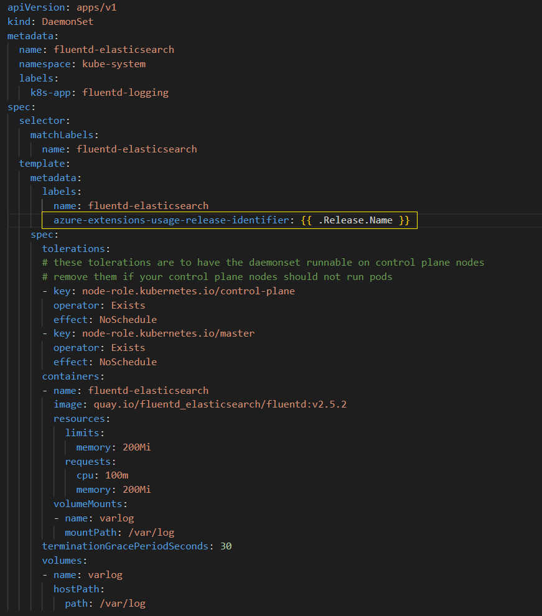Click the terminationGracePeriodSeconds value 30

point(225,546)
